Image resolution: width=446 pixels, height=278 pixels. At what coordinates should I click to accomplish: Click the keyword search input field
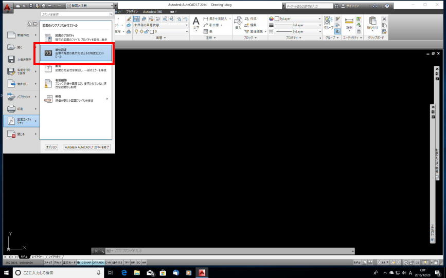309,6
